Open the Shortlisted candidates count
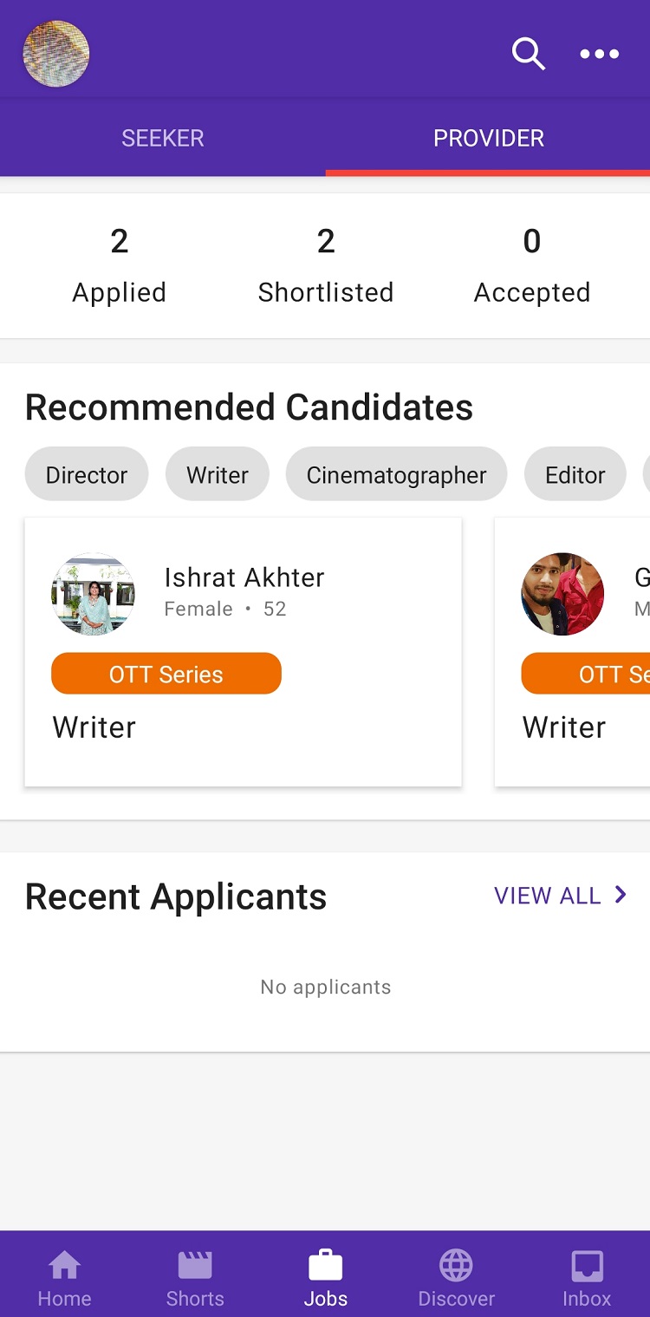Image resolution: width=650 pixels, height=1317 pixels. click(326, 265)
